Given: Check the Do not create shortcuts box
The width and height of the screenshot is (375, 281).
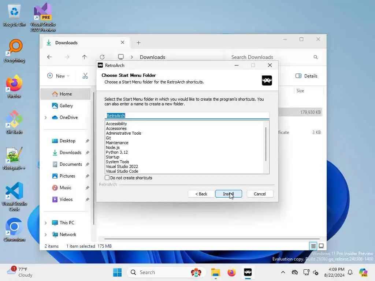Looking at the screenshot, I should 107,178.
